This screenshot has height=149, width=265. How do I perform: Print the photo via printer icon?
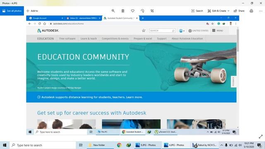coord(251,11)
